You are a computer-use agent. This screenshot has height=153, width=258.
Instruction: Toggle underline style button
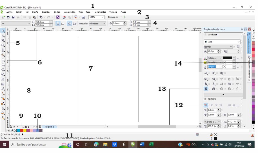pyautogui.click(x=238, y=47)
